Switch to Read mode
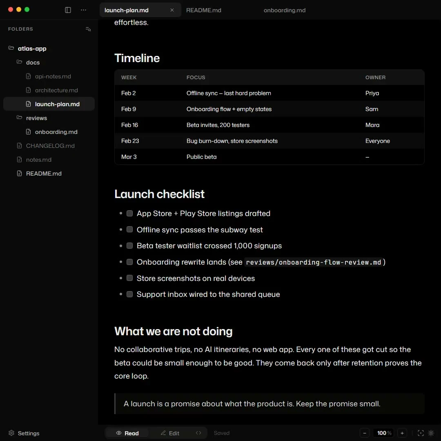Viewport: 441px width, 441px height. [127, 433]
